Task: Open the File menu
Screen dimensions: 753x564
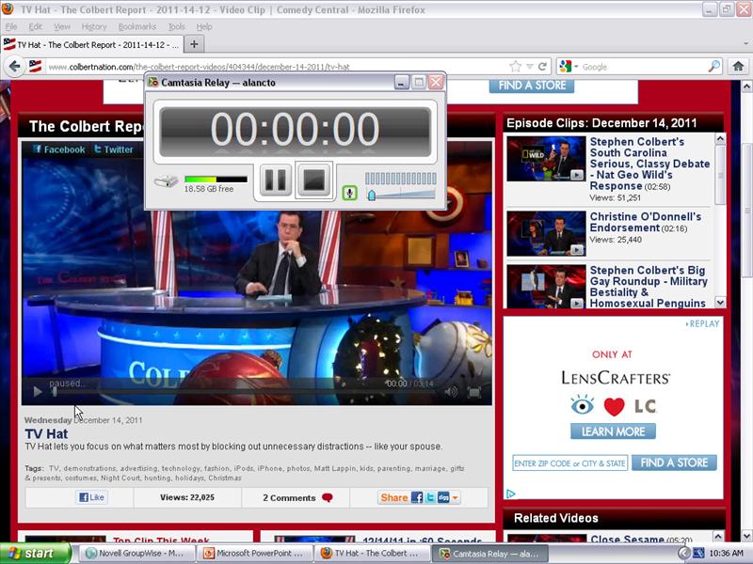Action: [x=11, y=26]
